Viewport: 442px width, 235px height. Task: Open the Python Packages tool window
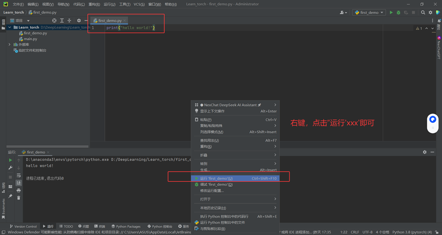click(x=126, y=226)
